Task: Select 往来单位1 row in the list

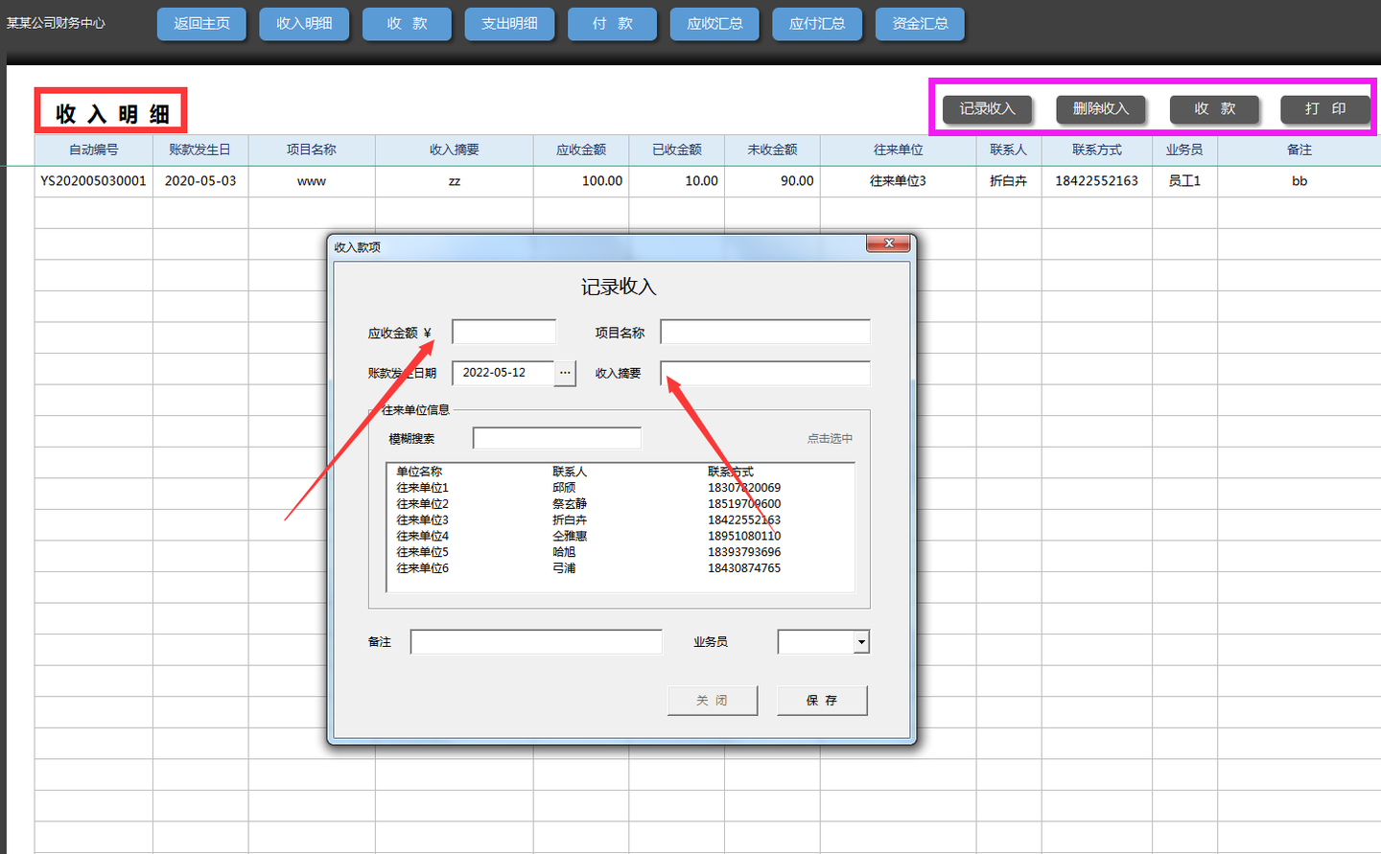Action: [x=620, y=488]
